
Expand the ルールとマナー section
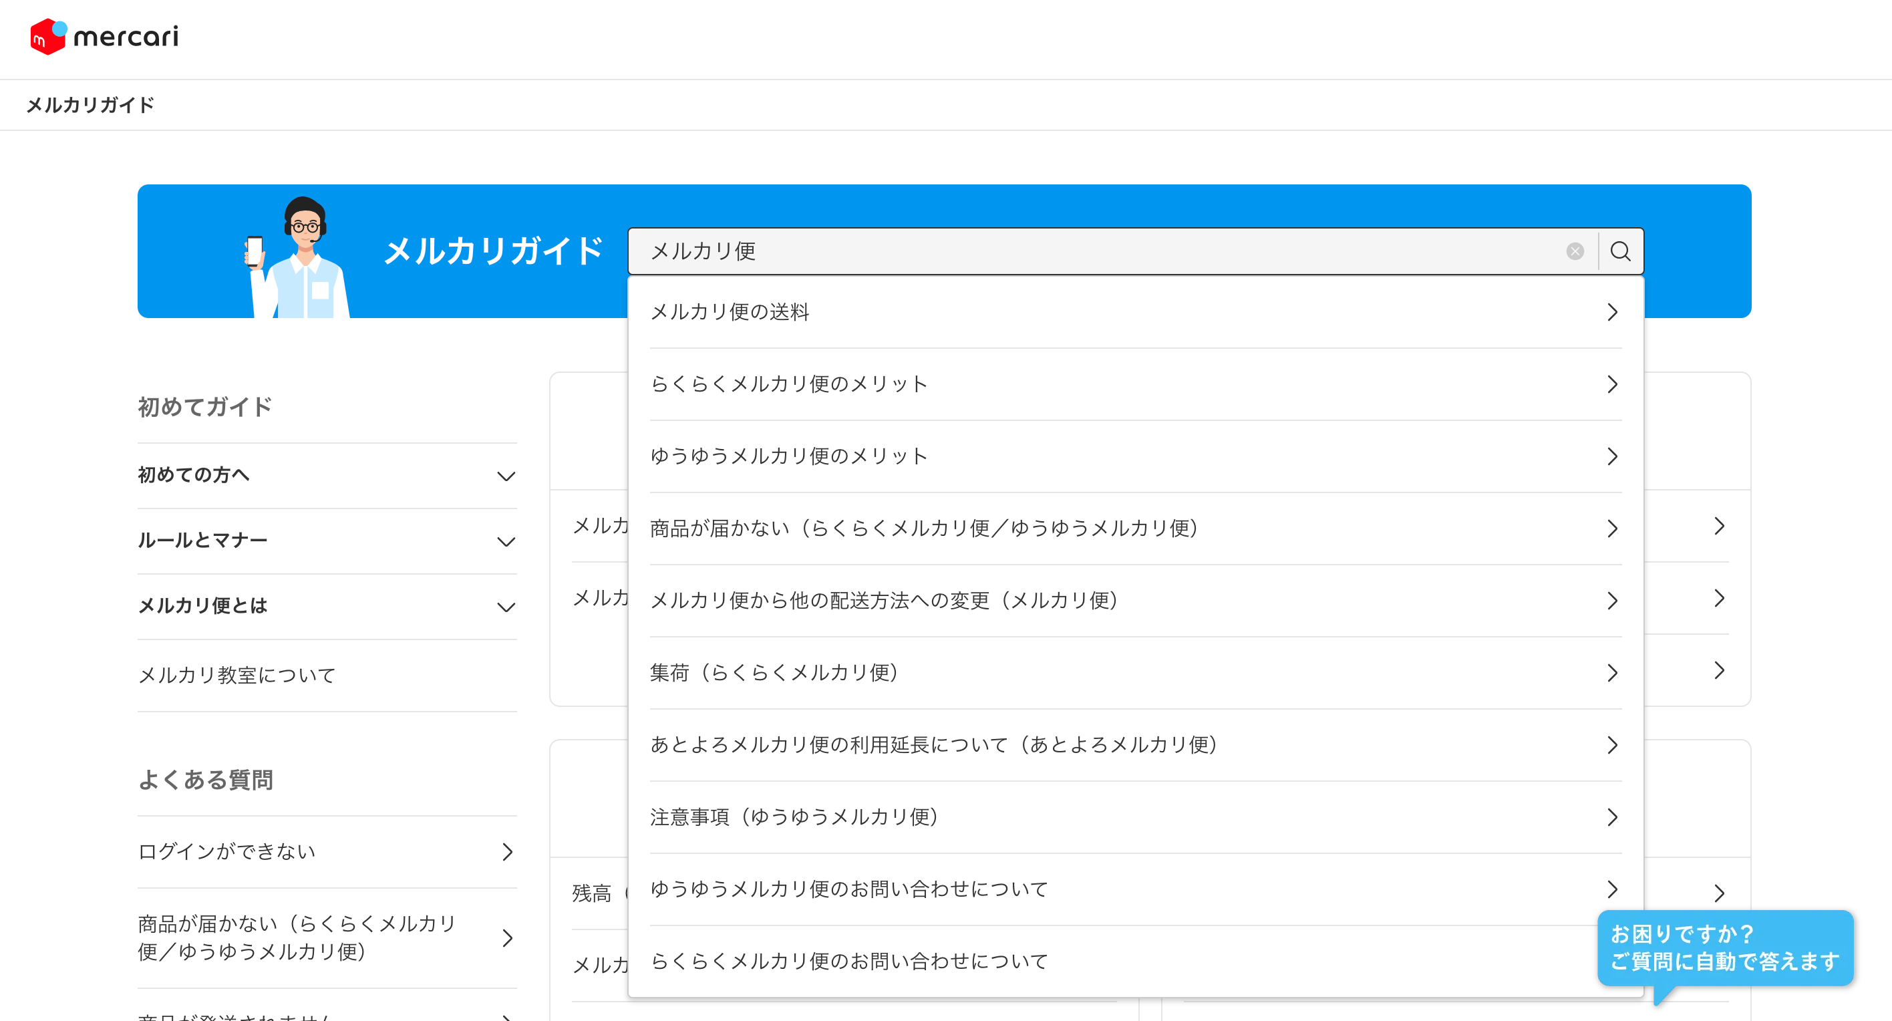[327, 541]
